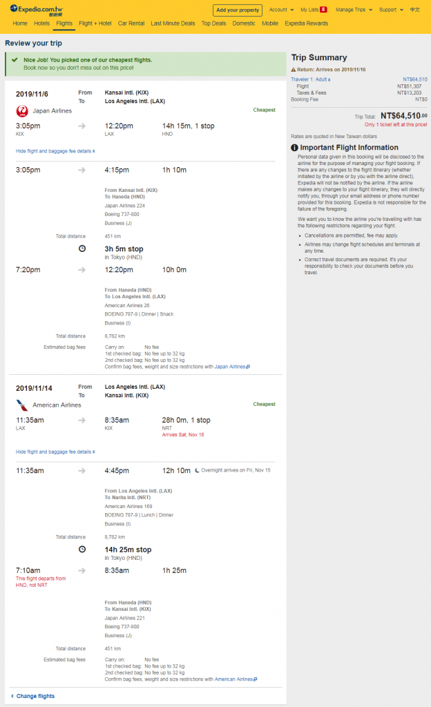Click the Japan Airlines logo icon
Viewport: 431px width, 707px height.
pyautogui.click(x=22, y=111)
